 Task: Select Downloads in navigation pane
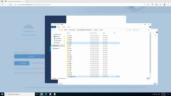click(x=58, y=38)
